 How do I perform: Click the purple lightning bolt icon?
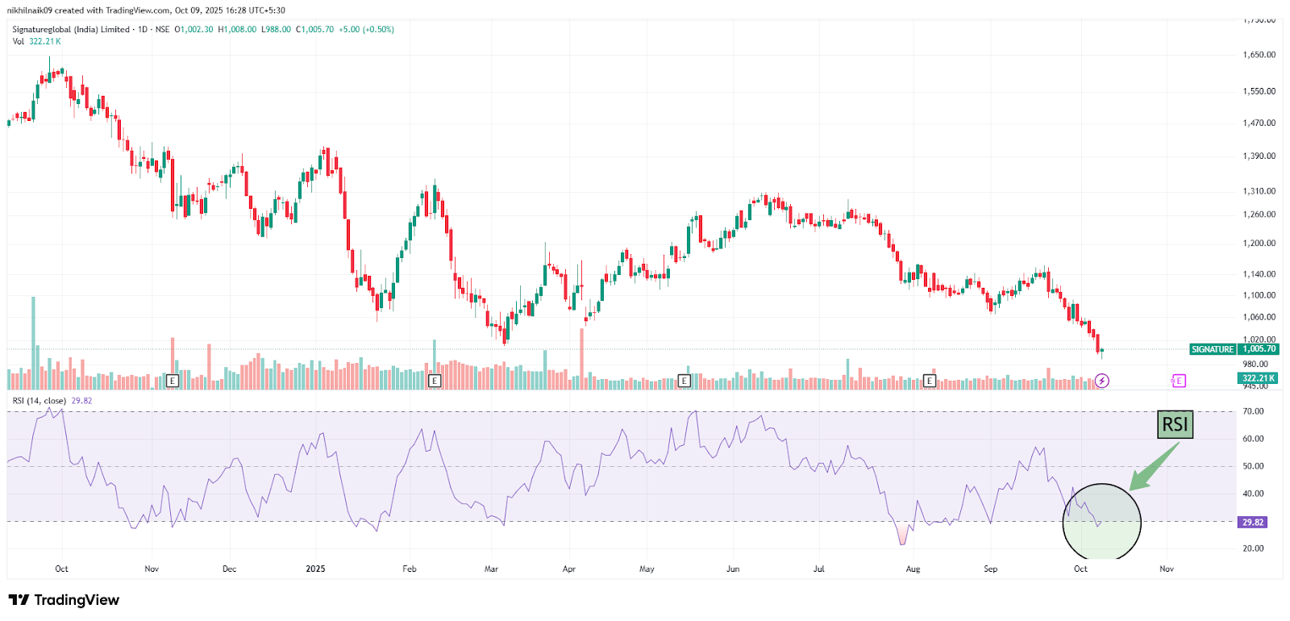(x=1102, y=381)
